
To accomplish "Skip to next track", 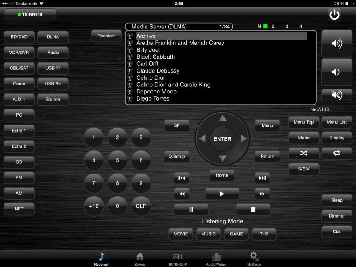I will click(262, 178).
